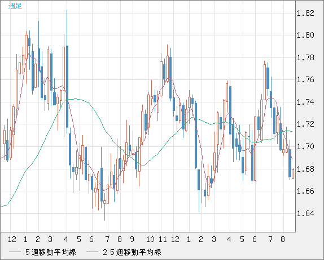Click the purple legend line for 5週移動平均線
324x260 pixels.
click(x=15, y=252)
